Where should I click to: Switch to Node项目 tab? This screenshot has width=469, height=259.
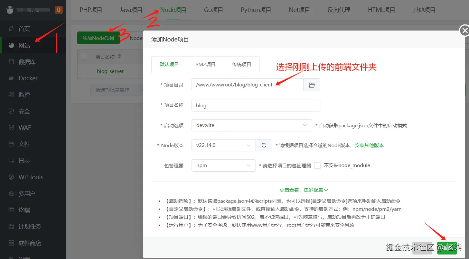pos(173,10)
